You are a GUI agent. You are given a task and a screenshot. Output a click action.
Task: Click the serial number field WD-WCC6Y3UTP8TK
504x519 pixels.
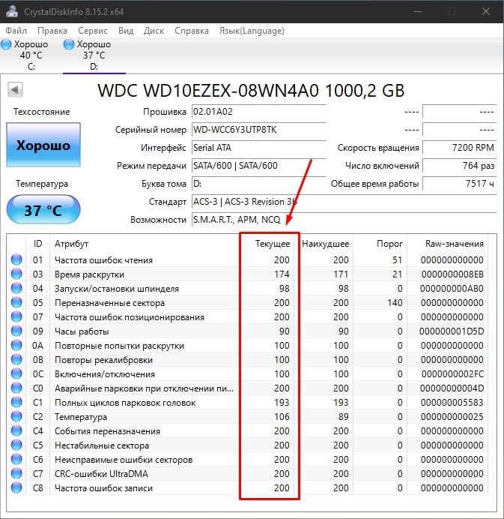pyautogui.click(x=259, y=130)
